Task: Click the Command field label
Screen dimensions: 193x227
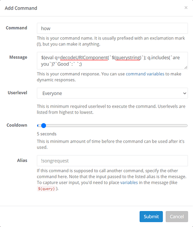Action: click(x=16, y=28)
